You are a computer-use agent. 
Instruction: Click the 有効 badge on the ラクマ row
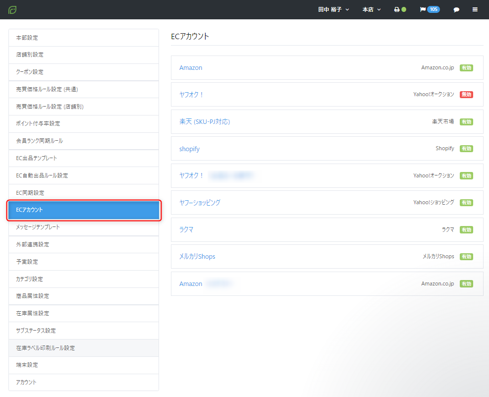coord(466,230)
